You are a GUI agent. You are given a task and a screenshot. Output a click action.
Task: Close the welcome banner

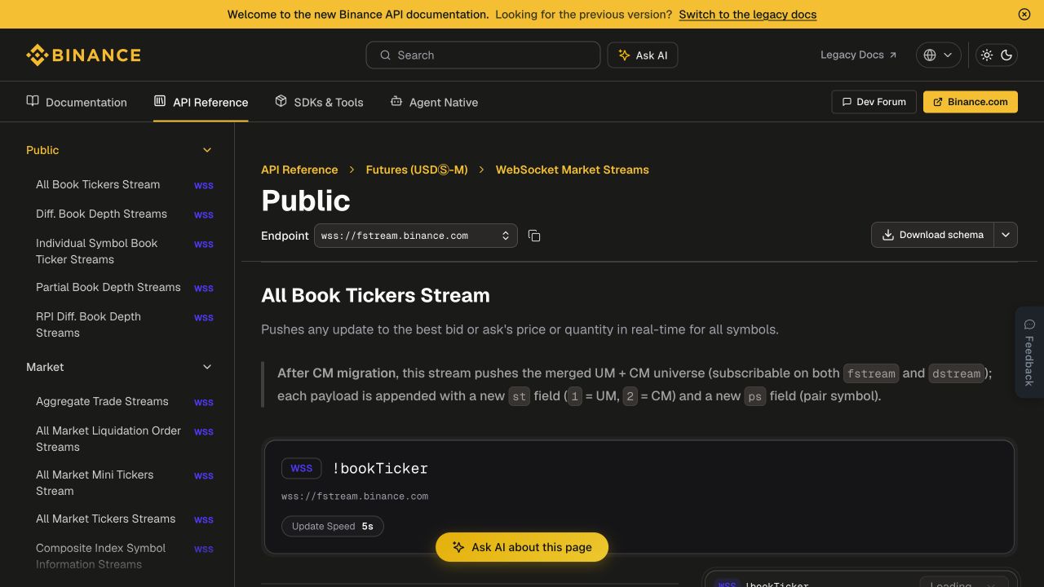(x=1024, y=14)
